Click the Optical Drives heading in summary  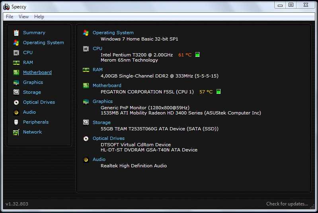click(x=109, y=138)
